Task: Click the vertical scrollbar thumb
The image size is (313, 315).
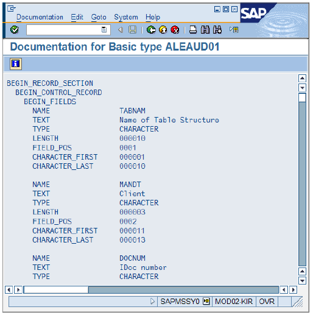Action: [x=302, y=97]
